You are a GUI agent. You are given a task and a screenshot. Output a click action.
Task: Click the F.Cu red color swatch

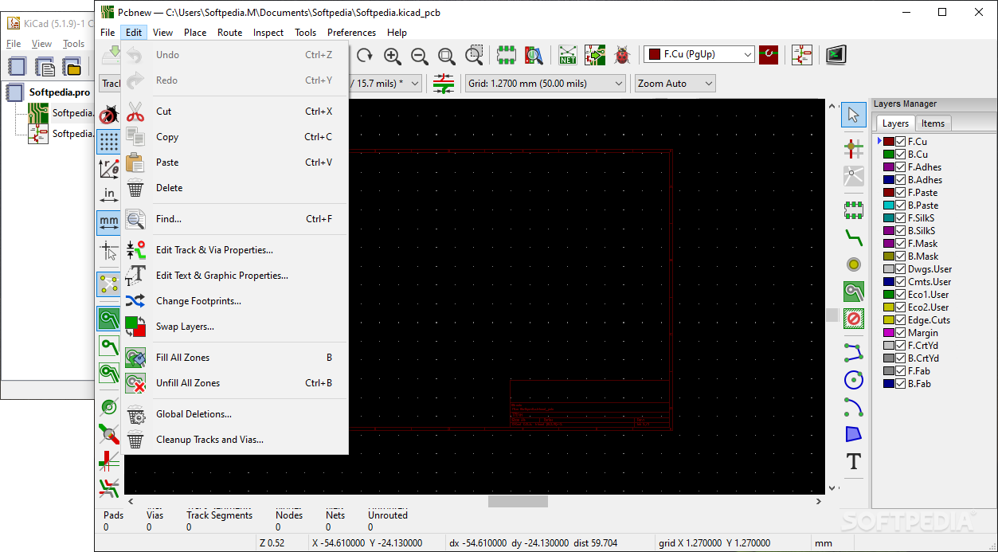pos(889,142)
